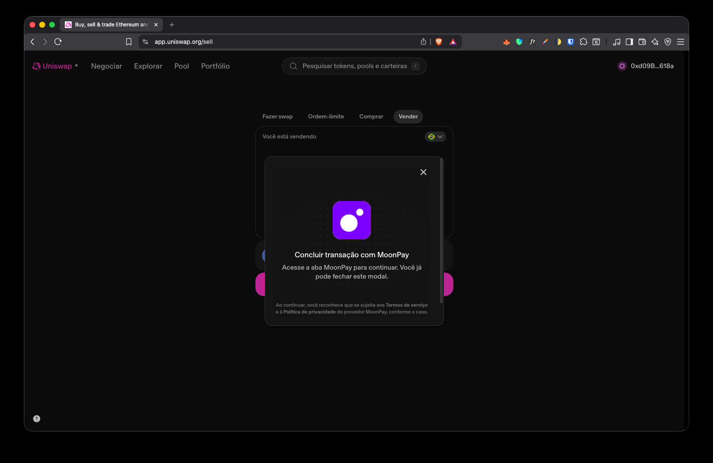Open the green shield extension
The height and width of the screenshot is (463, 713).
pyautogui.click(x=519, y=42)
